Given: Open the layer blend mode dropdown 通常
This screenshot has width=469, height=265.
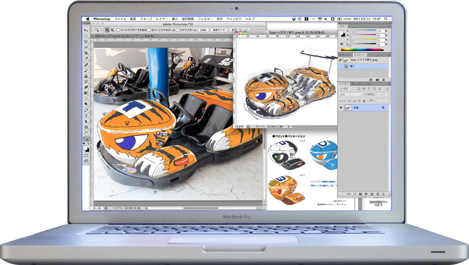Looking at the screenshot, I should pos(351,95).
